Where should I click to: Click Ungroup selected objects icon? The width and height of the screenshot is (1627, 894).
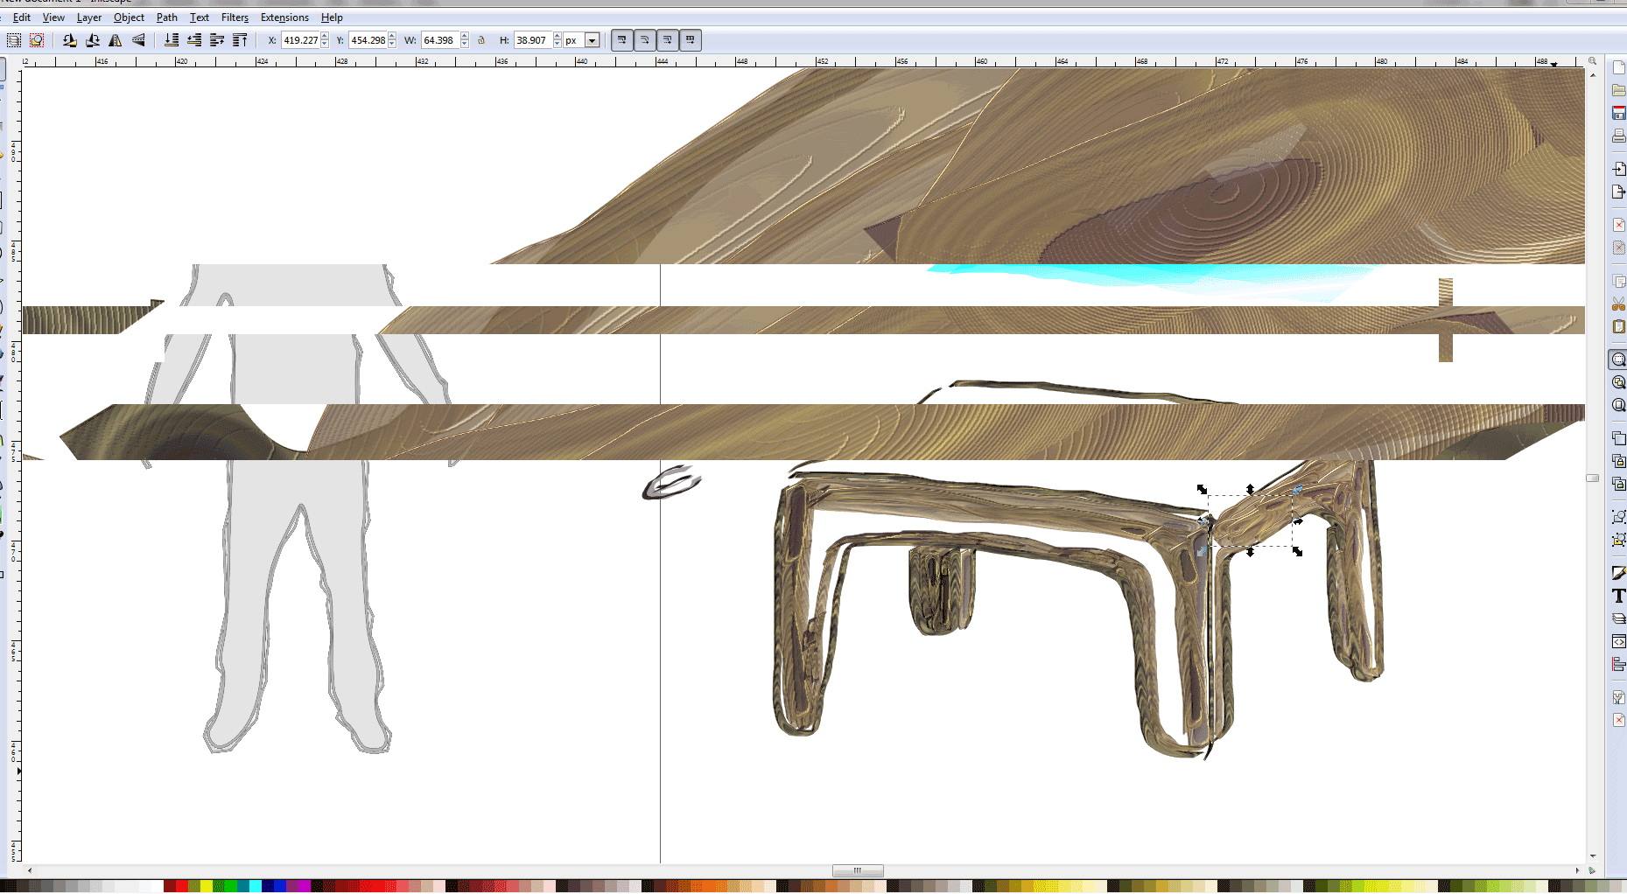[1618, 540]
